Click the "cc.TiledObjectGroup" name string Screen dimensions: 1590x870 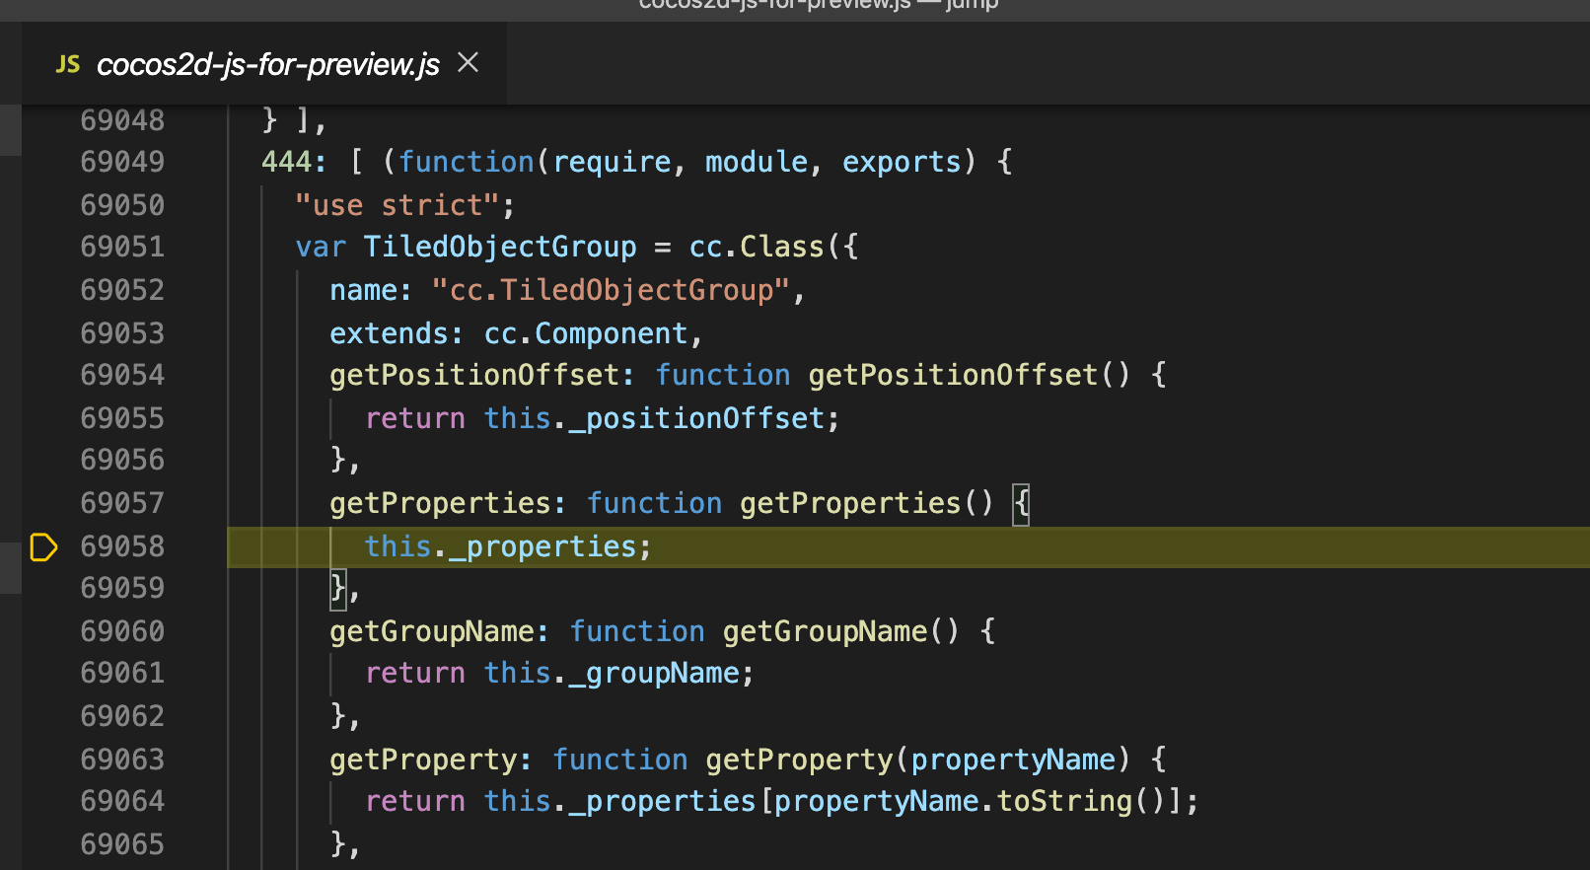612,290
